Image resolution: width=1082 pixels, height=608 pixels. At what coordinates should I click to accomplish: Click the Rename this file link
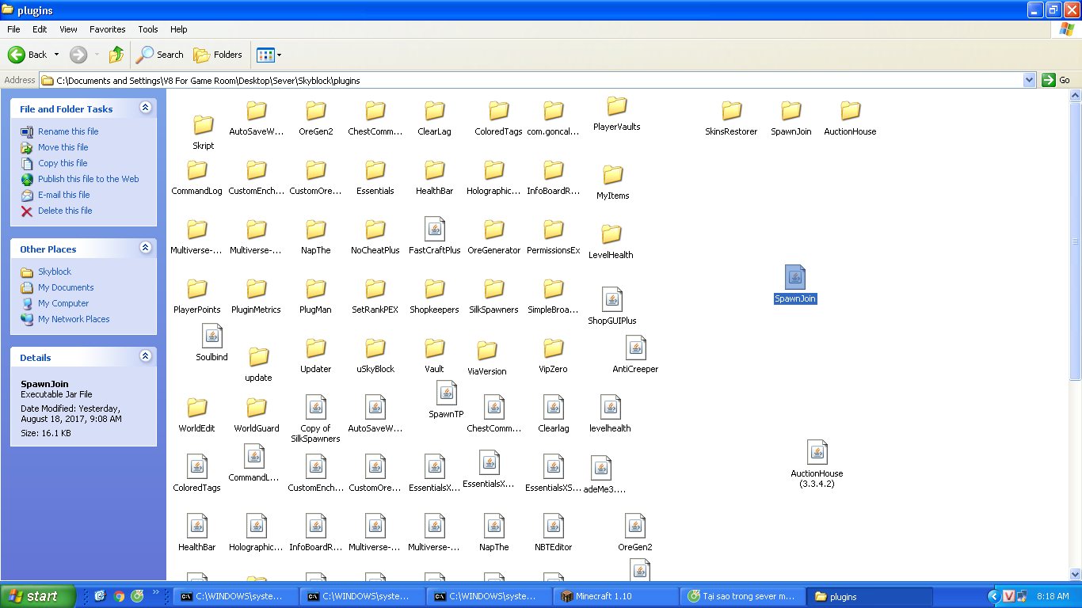[x=68, y=131]
